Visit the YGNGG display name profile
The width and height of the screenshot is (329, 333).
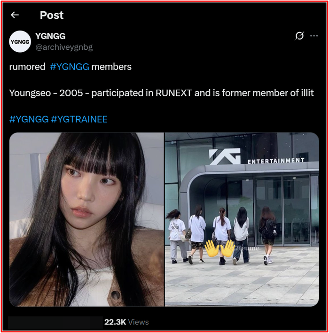50,36
